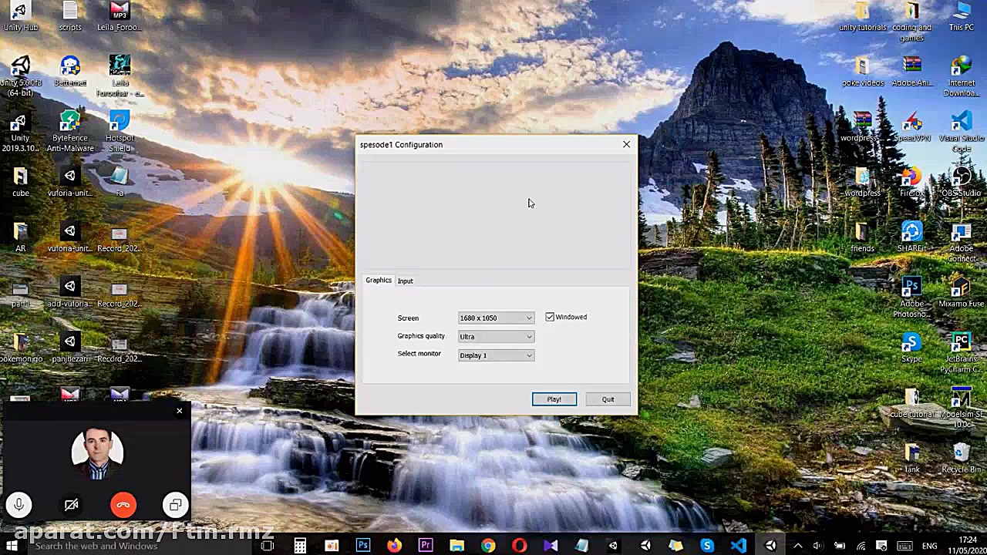Launch Mixamo Fuse desktop shortcut

coord(961,293)
